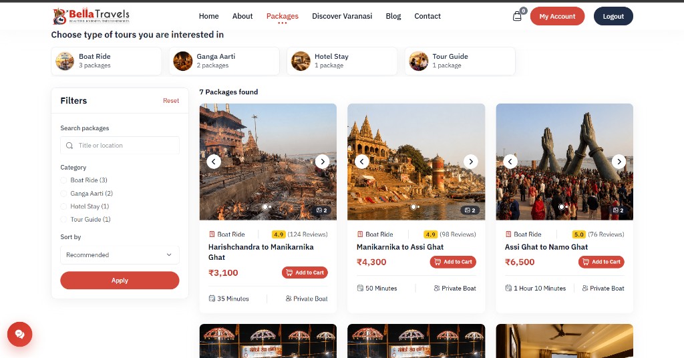Click the Bella Travels logo

tap(91, 16)
